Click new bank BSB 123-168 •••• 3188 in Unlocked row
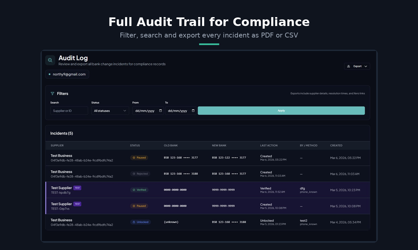The width and height of the screenshot is (418, 250). pos(229,222)
